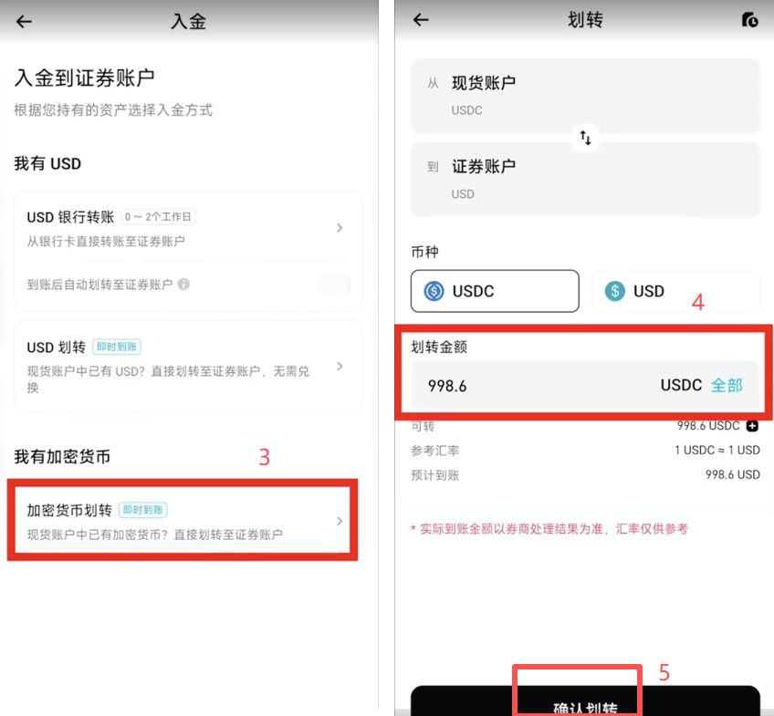Tap the 划转金额 label
This screenshot has height=716, width=774.
(x=439, y=348)
